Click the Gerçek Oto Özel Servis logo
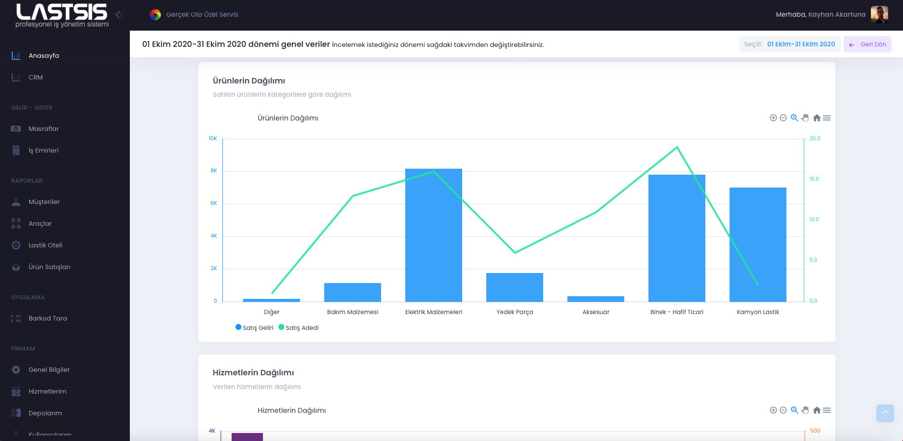 pos(156,15)
